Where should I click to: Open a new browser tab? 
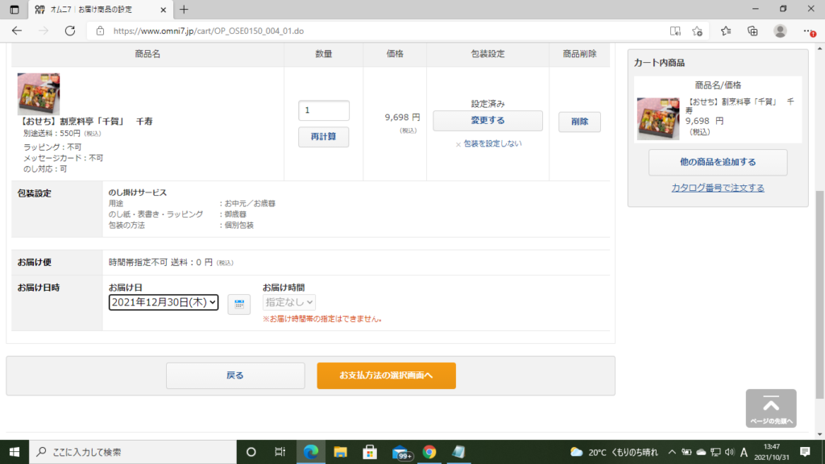184,10
